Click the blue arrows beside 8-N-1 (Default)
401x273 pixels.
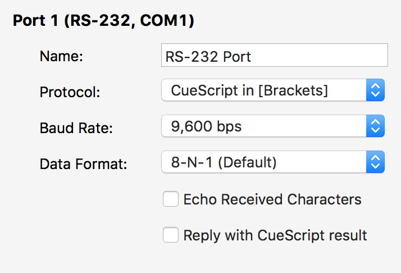pos(375,163)
